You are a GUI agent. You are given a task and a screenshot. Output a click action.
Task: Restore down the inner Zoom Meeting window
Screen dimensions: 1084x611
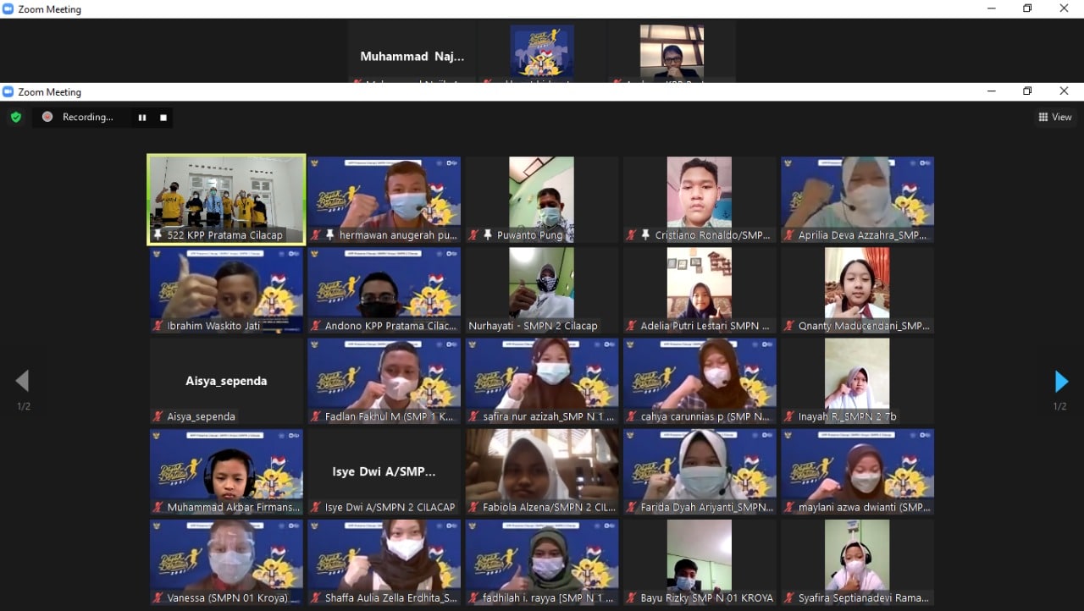(x=1026, y=91)
